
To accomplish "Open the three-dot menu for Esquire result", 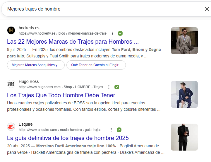I will (x=111, y=130).
